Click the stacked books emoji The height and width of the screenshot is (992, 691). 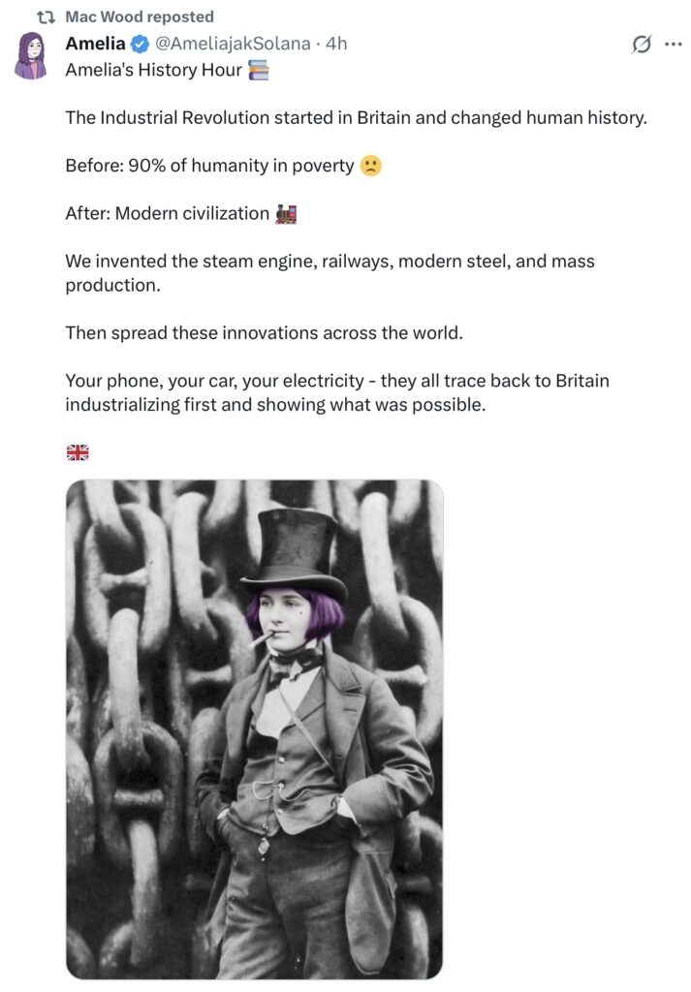(x=259, y=70)
